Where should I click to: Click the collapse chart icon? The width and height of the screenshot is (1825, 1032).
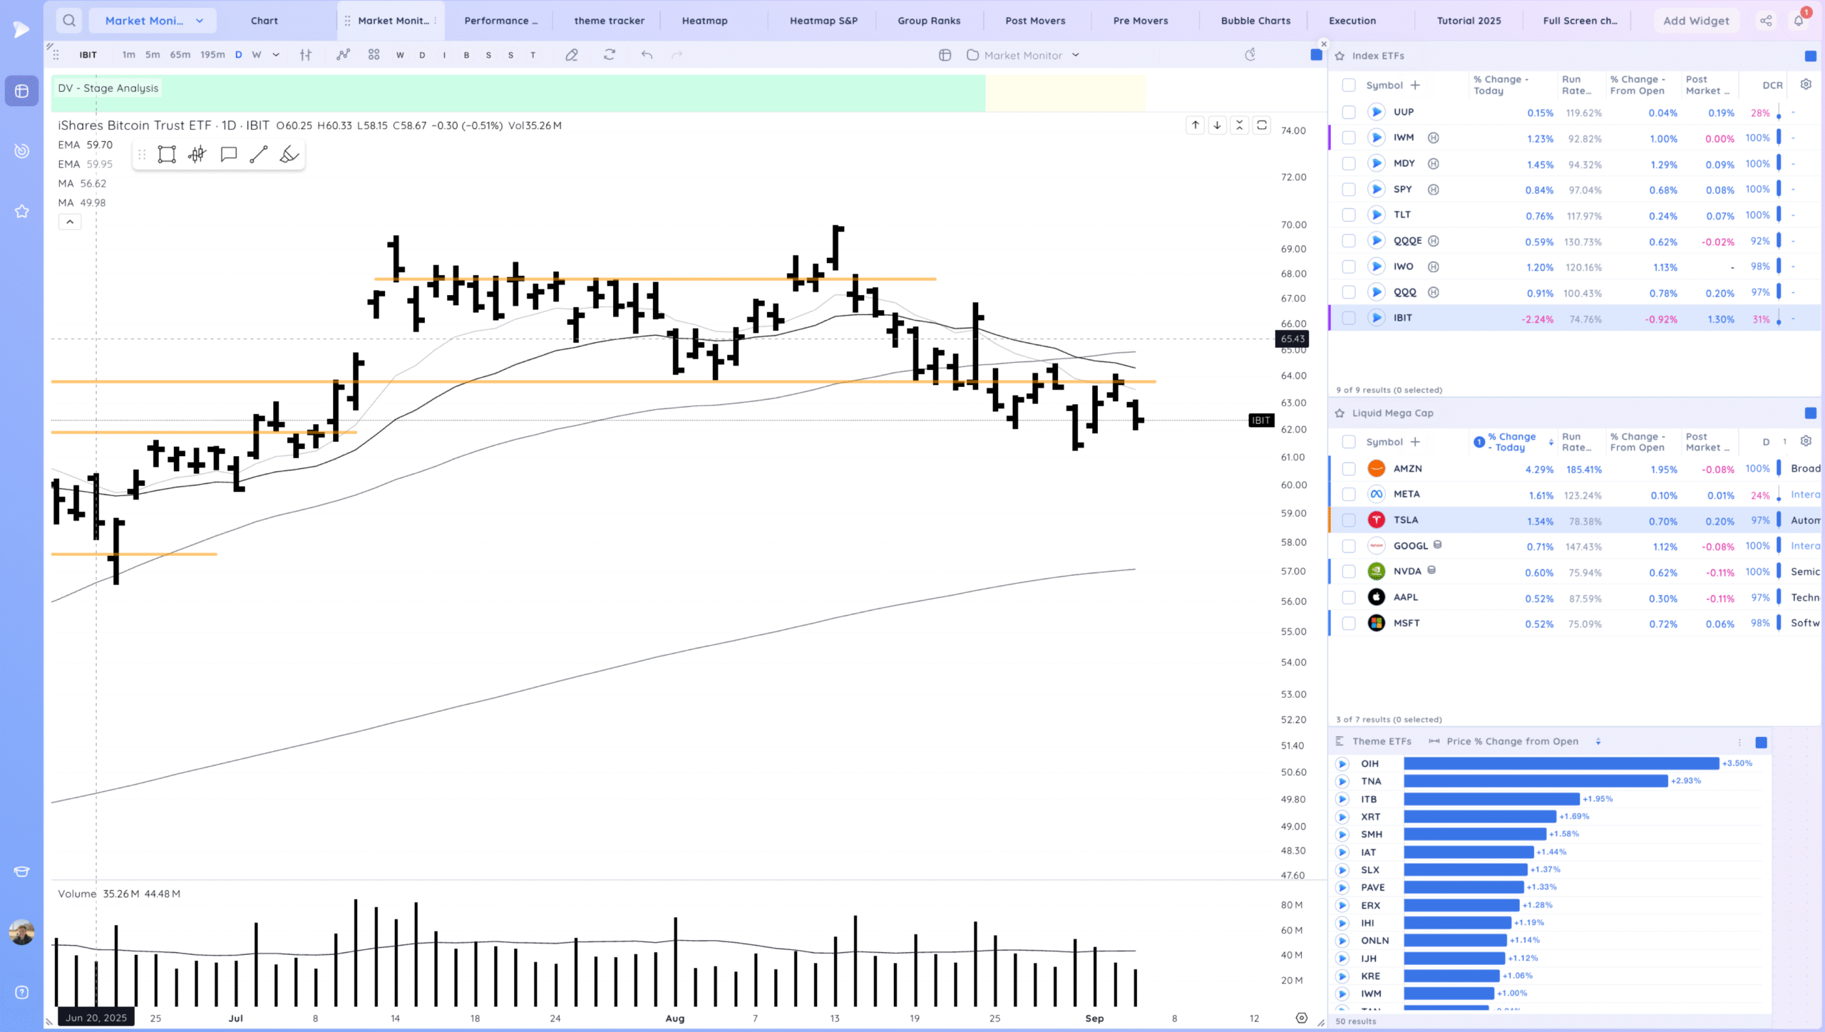click(x=1240, y=125)
